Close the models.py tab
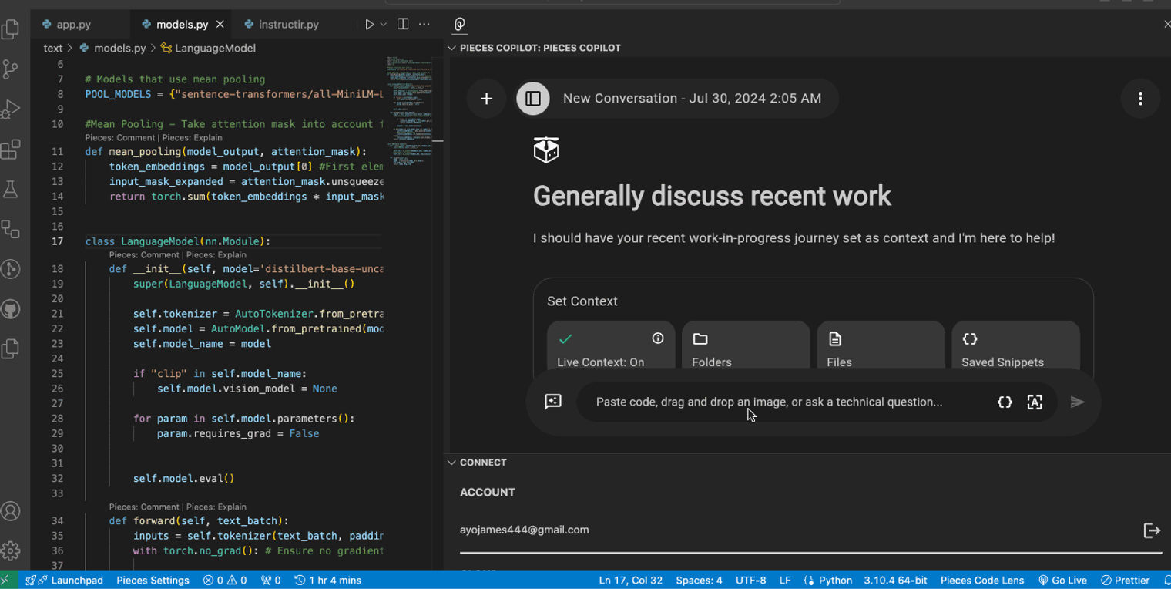The height and width of the screenshot is (589, 1171). tap(220, 25)
